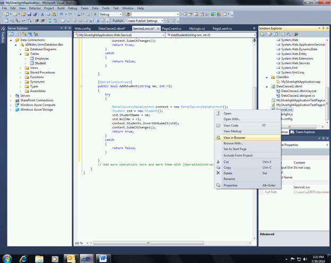Open the Refactor menu
The height and width of the screenshot is (263, 331).
click(x=34, y=8)
